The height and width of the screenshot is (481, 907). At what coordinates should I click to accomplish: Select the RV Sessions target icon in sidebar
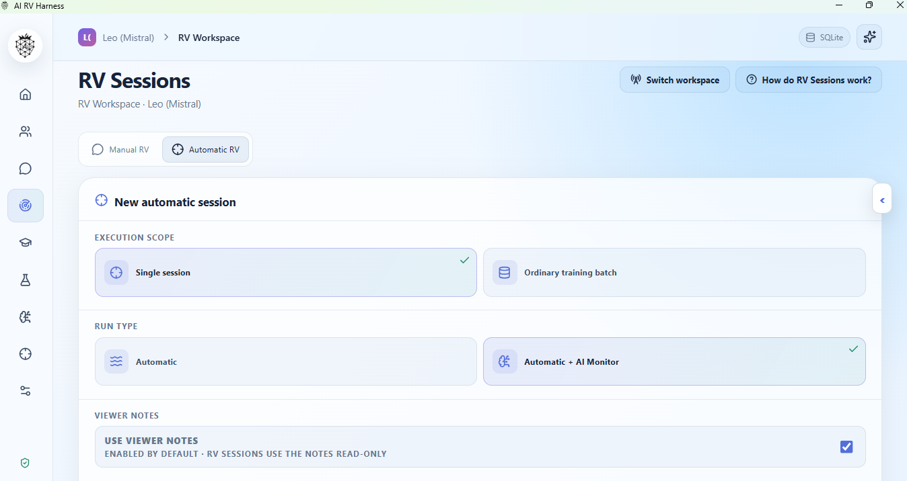(x=26, y=206)
